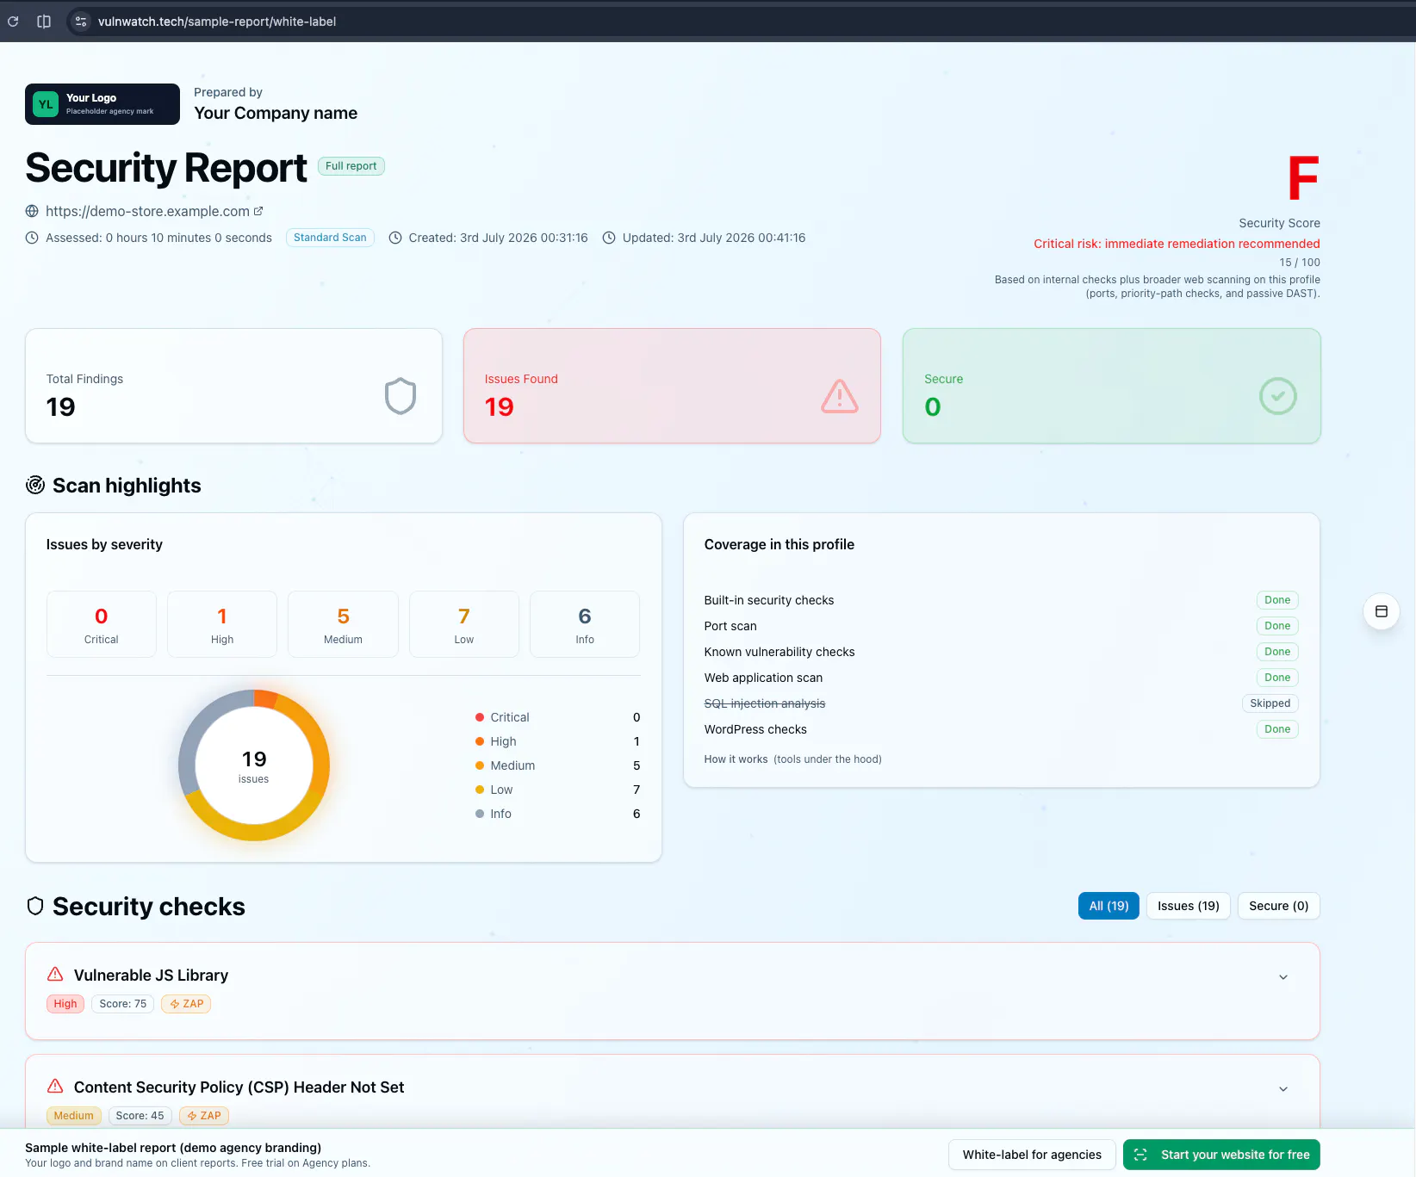The height and width of the screenshot is (1177, 1416).
Task: Click Start your website for free
Action: pyautogui.click(x=1221, y=1155)
